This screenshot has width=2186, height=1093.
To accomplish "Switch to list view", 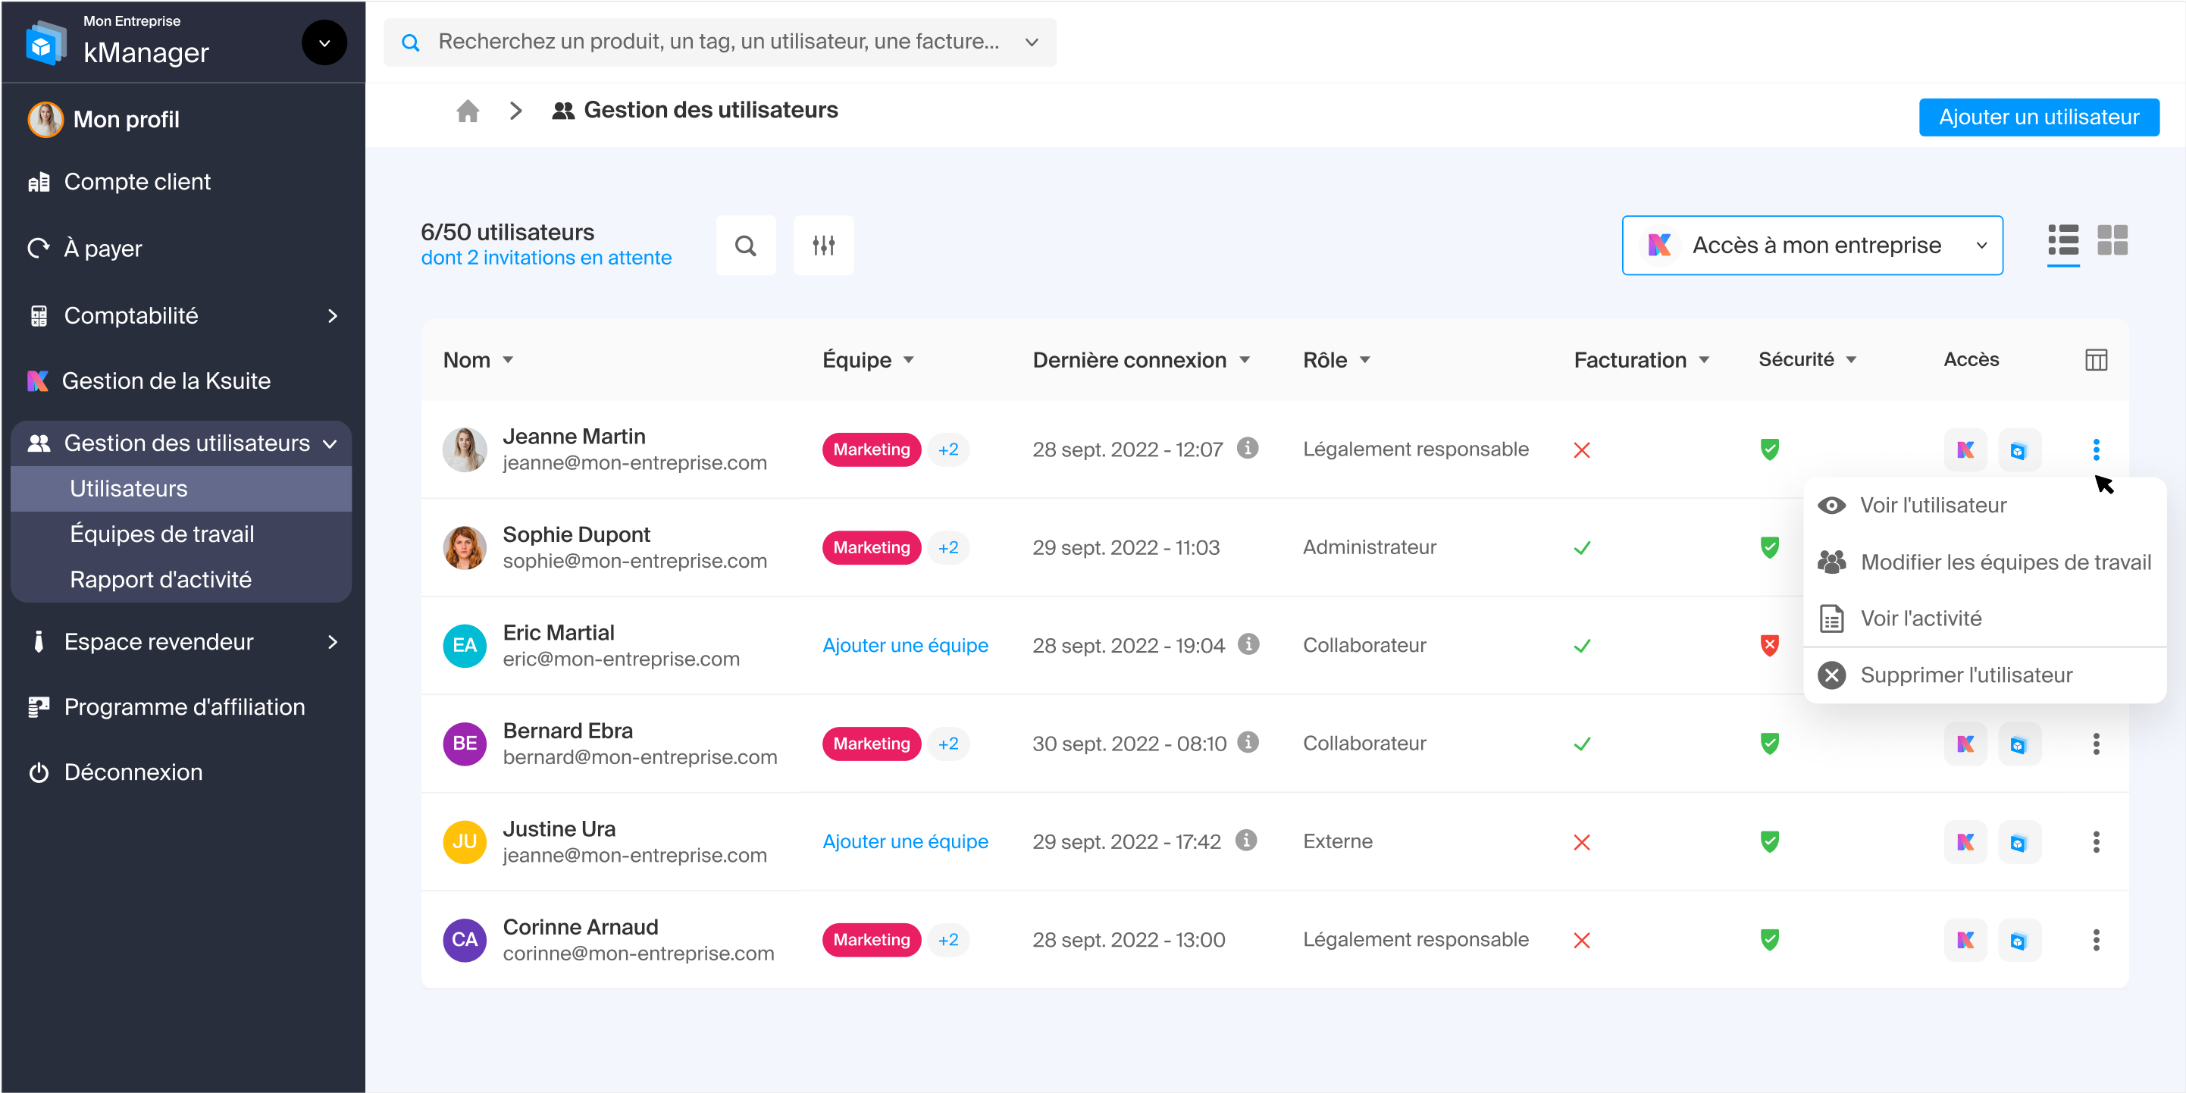I will [2063, 240].
